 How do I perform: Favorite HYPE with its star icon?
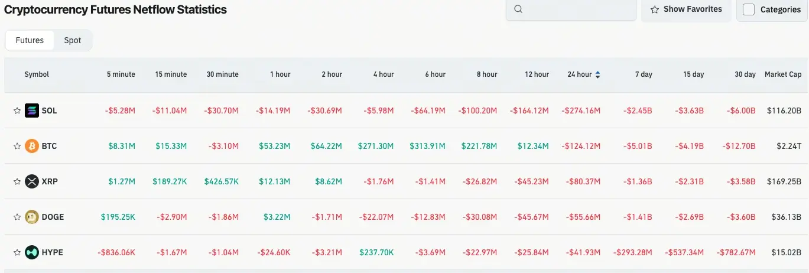[17, 252]
